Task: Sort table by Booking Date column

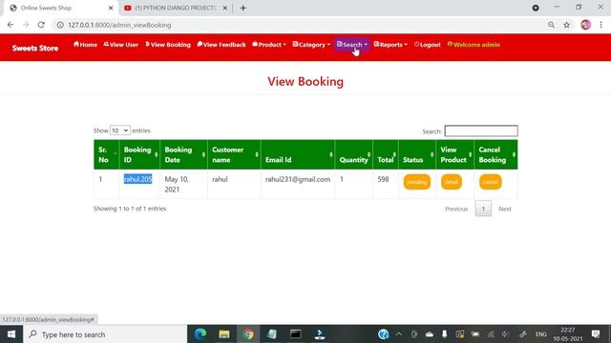Action: click(183, 154)
